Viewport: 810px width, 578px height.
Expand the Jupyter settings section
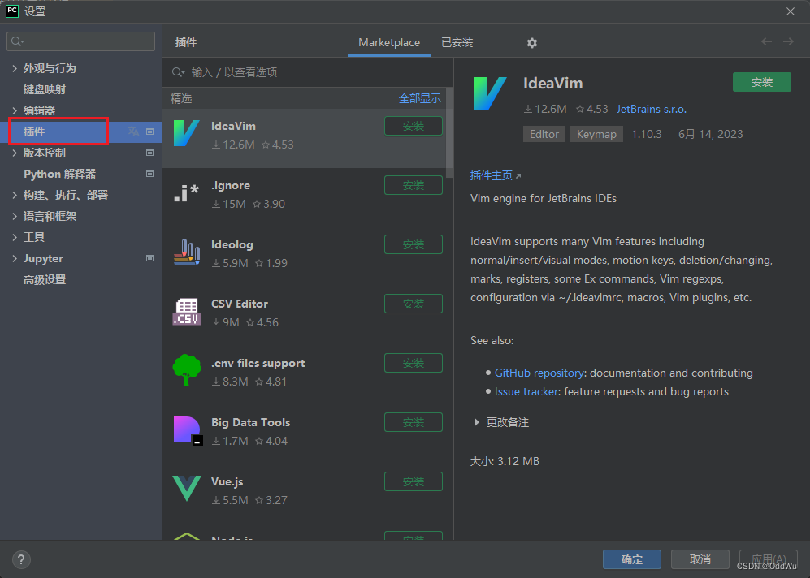(x=15, y=258)
